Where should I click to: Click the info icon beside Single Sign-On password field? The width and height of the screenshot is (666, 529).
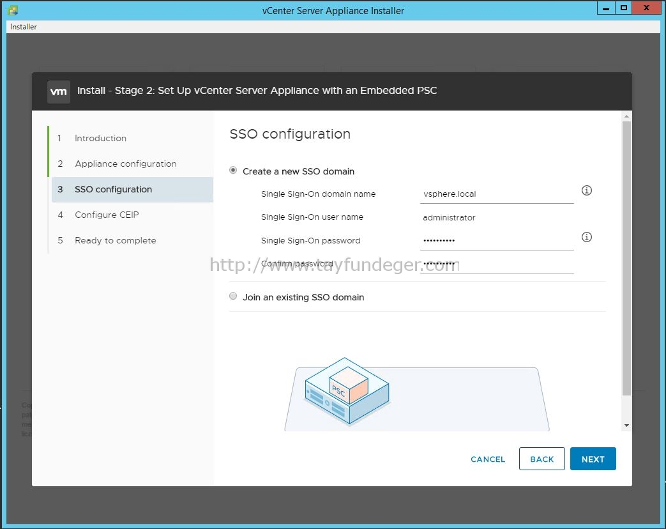tap(587, 237)
